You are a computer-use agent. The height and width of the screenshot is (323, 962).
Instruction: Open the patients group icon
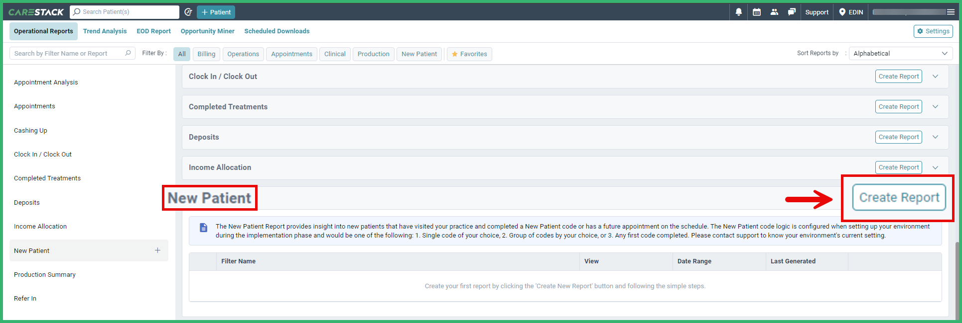click(x=774, y=12)
